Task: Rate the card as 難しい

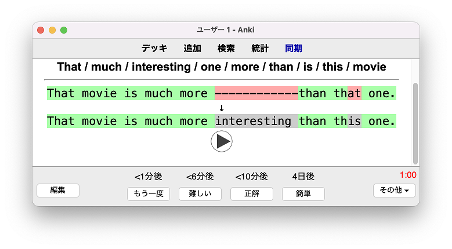Action: 200,194
